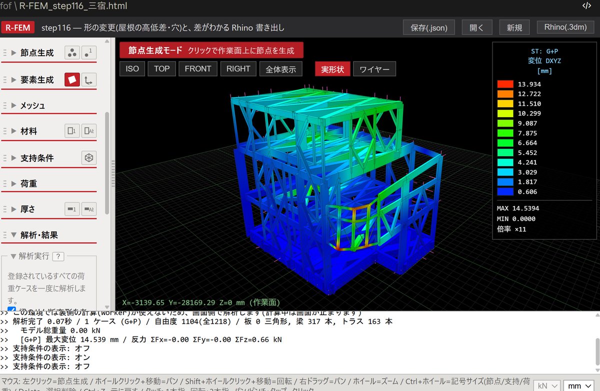Click the R-FEM logo badge
Viewport: 600px width, 391px height.
point(18,27)
